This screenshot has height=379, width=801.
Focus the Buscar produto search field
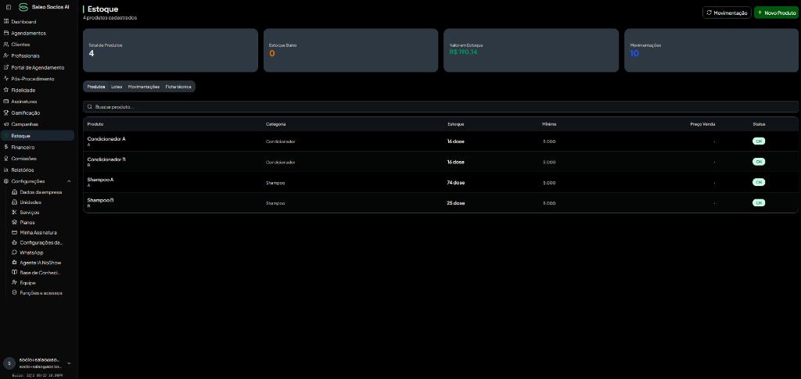point(441,107)
